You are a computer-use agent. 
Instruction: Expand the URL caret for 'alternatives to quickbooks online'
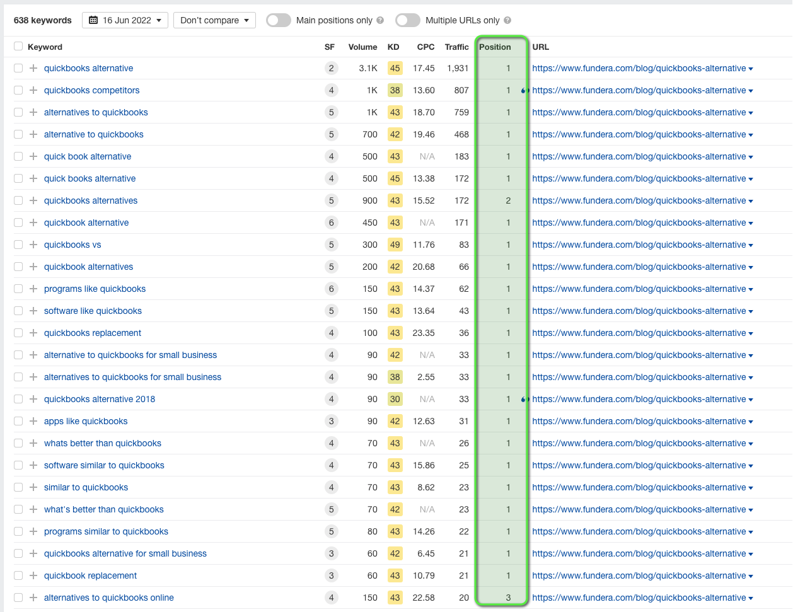point(751,598)
